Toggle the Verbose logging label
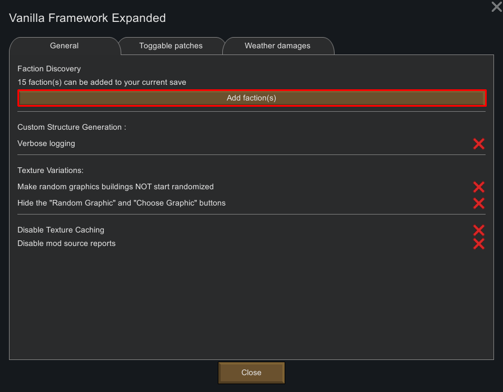This screenshot has height=392, width=503. (x=46, y=143)
